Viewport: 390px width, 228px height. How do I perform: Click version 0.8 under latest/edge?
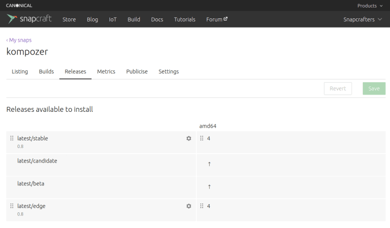(20, 214)
